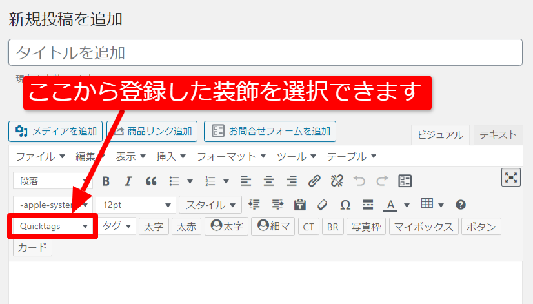Increase the indent
Screen dimensions: 533x304
pyautogui.click(x=277, y=205)
